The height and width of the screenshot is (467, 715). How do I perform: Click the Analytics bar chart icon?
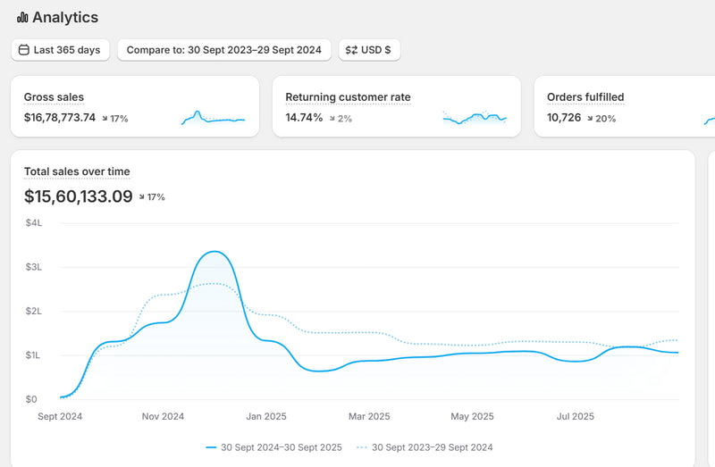[22, 18]
